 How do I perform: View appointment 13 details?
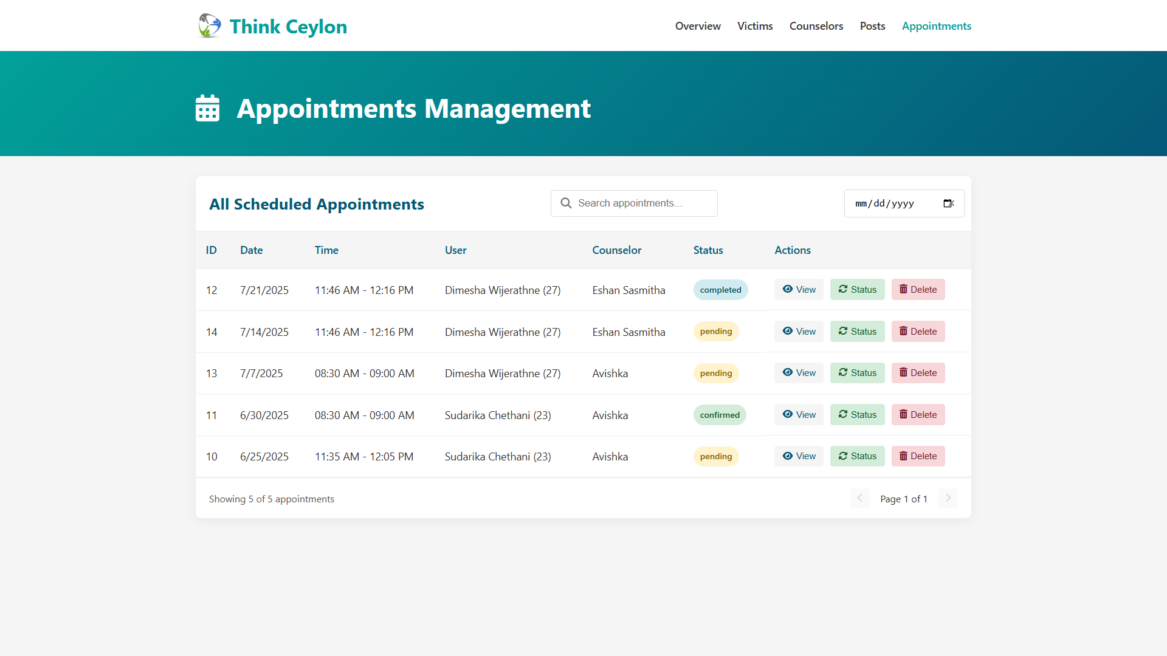pos(799,373)
